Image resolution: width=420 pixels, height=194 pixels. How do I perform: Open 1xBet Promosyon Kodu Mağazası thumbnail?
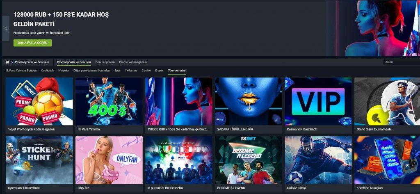click(39, 101)
